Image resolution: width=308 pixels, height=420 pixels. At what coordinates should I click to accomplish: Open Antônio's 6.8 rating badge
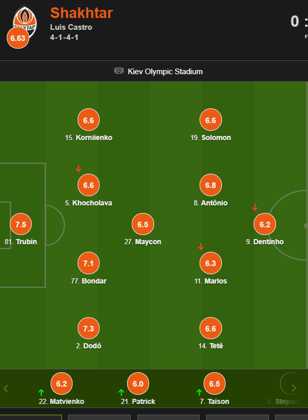click(211, 185)
